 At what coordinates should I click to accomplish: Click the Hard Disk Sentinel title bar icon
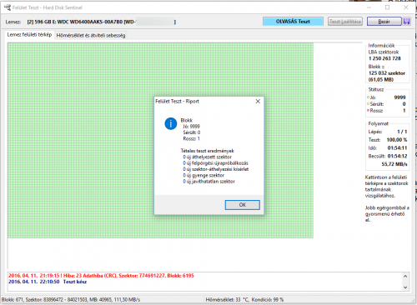point(8,7)
